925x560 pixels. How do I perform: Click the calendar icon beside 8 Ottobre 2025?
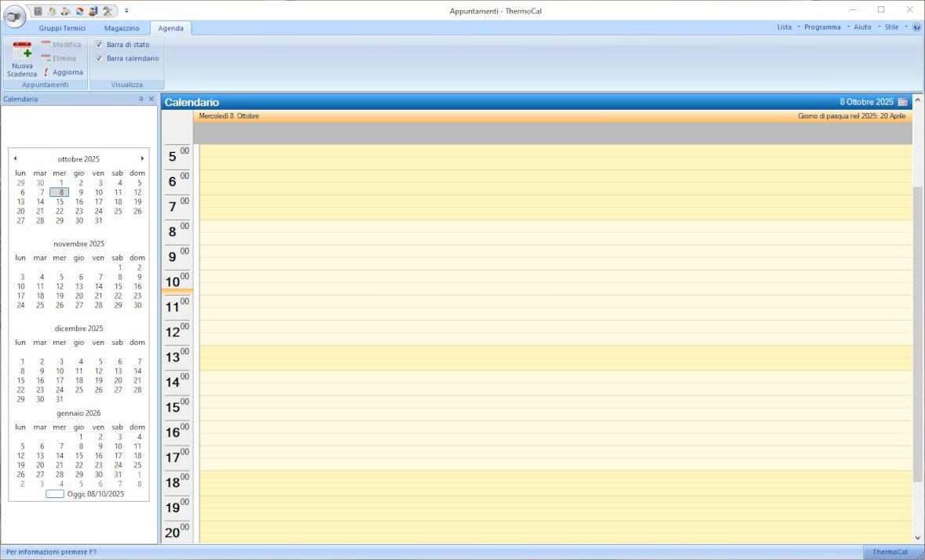click(902, 102)
